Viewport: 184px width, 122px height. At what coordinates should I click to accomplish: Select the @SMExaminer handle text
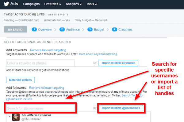click(31, 119)
